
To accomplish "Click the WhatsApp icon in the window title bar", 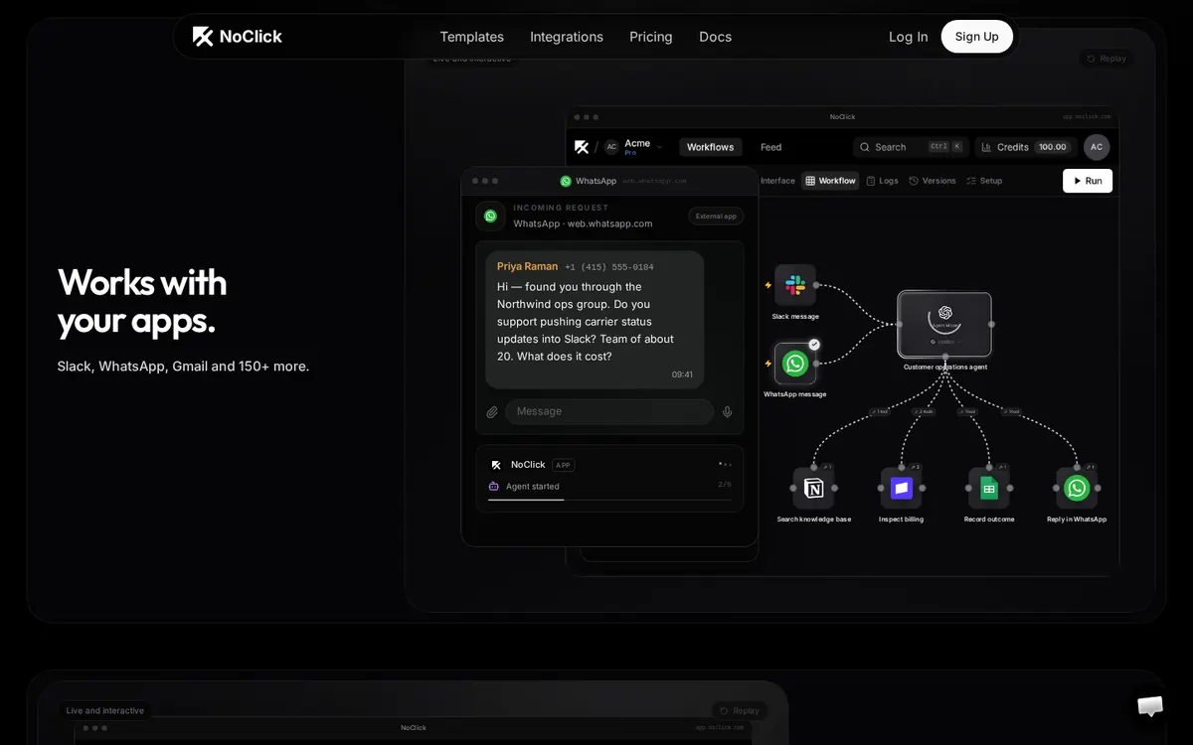I will pyautogui.click(x=566, y=181).
